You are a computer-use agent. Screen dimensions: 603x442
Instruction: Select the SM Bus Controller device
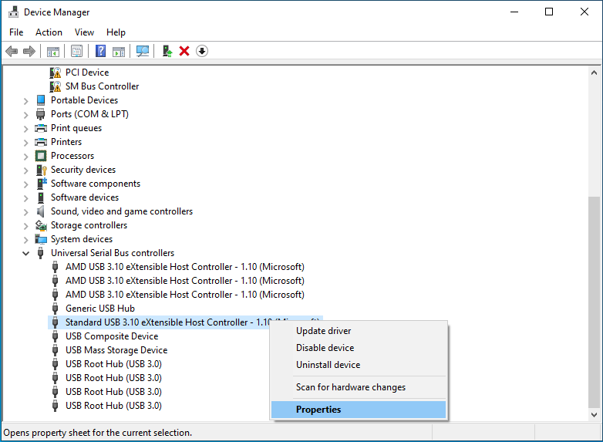click(102, 86)
